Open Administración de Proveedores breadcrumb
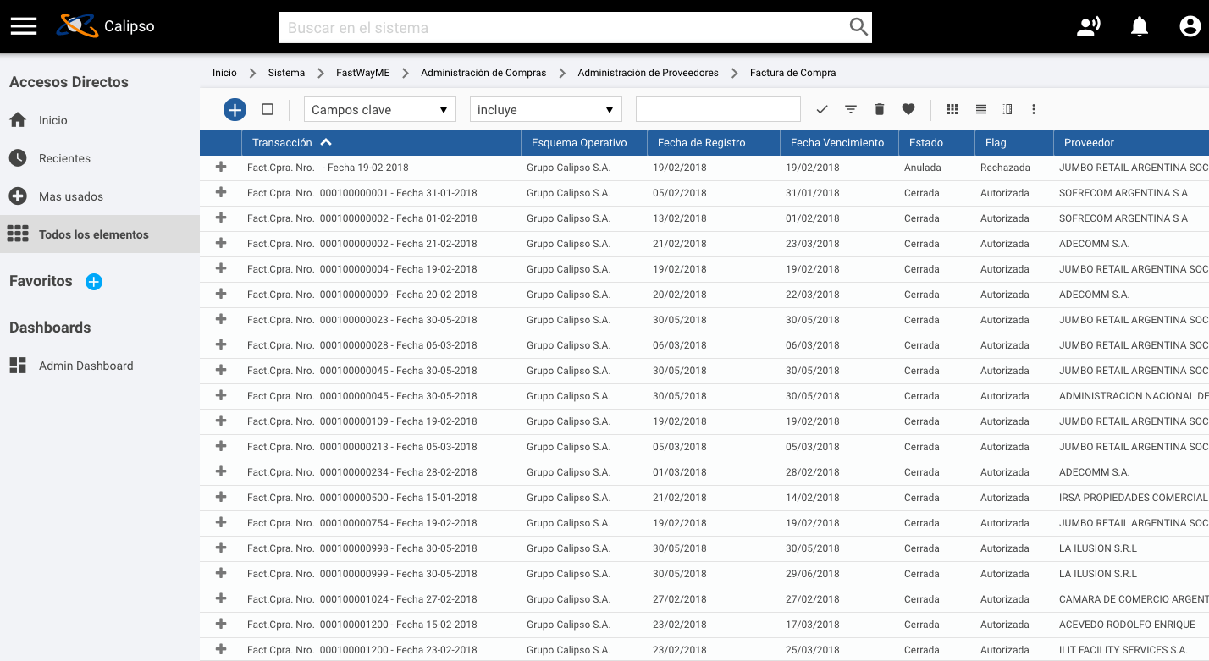The width and height of the screenshot is (1209, 661). 648,73
